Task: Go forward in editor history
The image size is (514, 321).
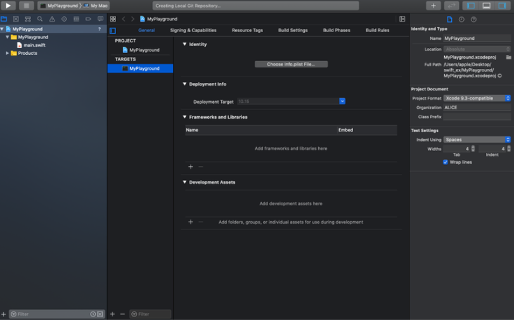Action: point(132,19)
